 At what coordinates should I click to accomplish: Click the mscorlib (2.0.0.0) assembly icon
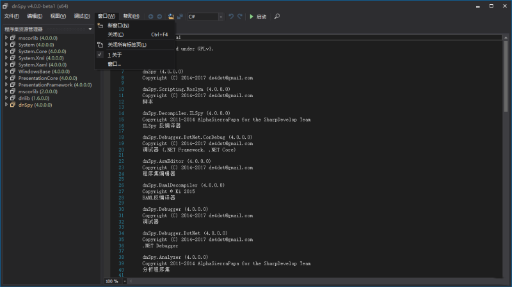(x=13, y=91)
